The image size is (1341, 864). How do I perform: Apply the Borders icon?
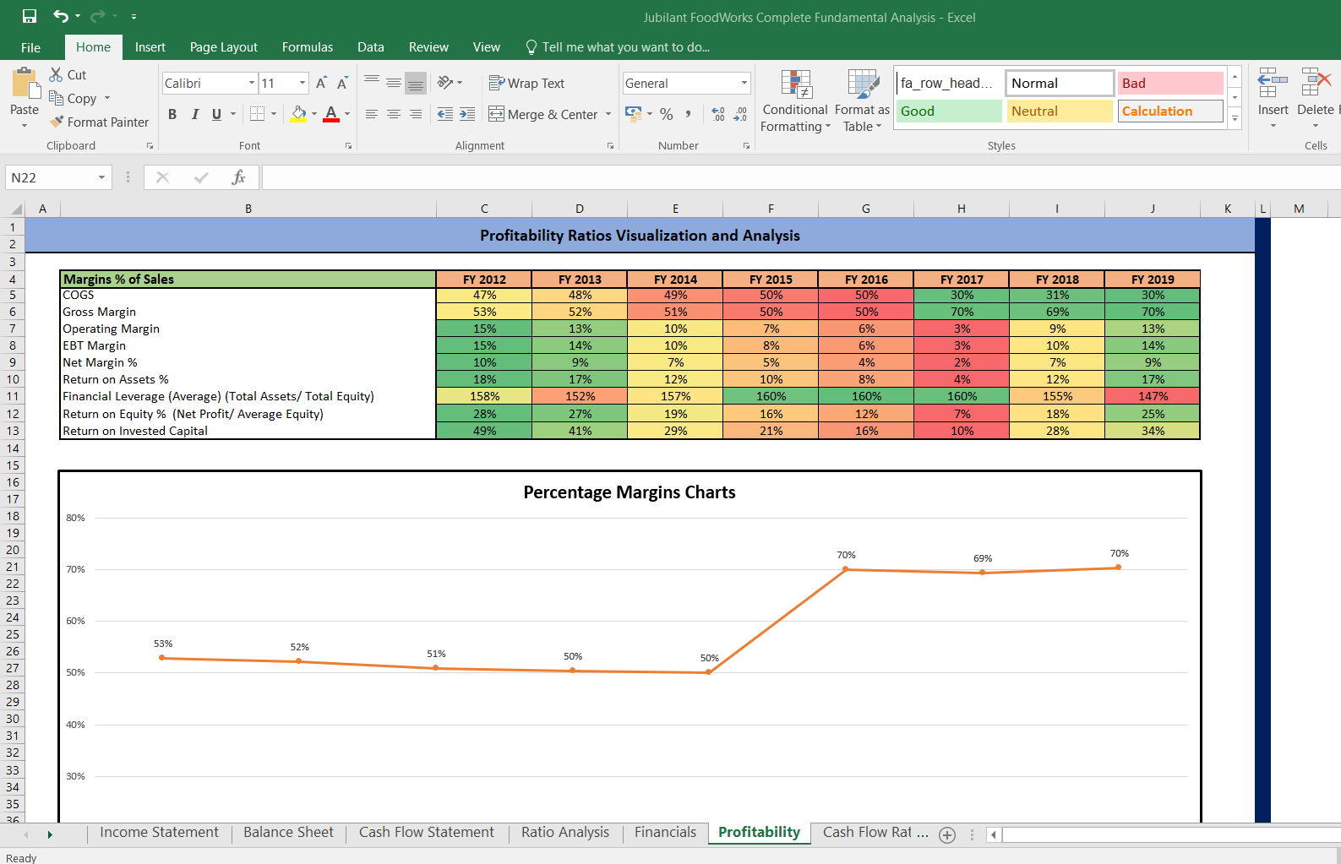[258, 113]
